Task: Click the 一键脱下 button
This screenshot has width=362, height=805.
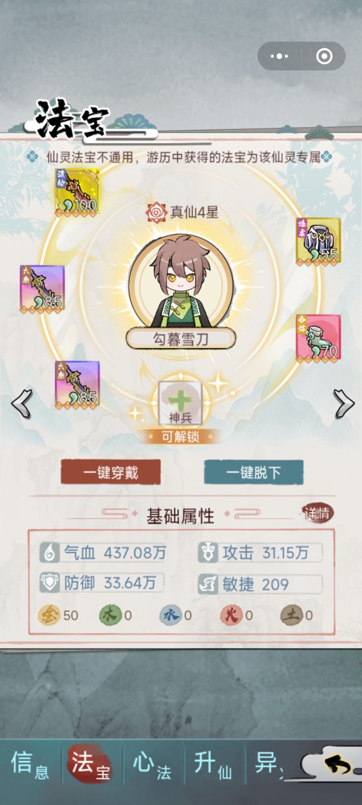Action: click(x=253, y=472)
